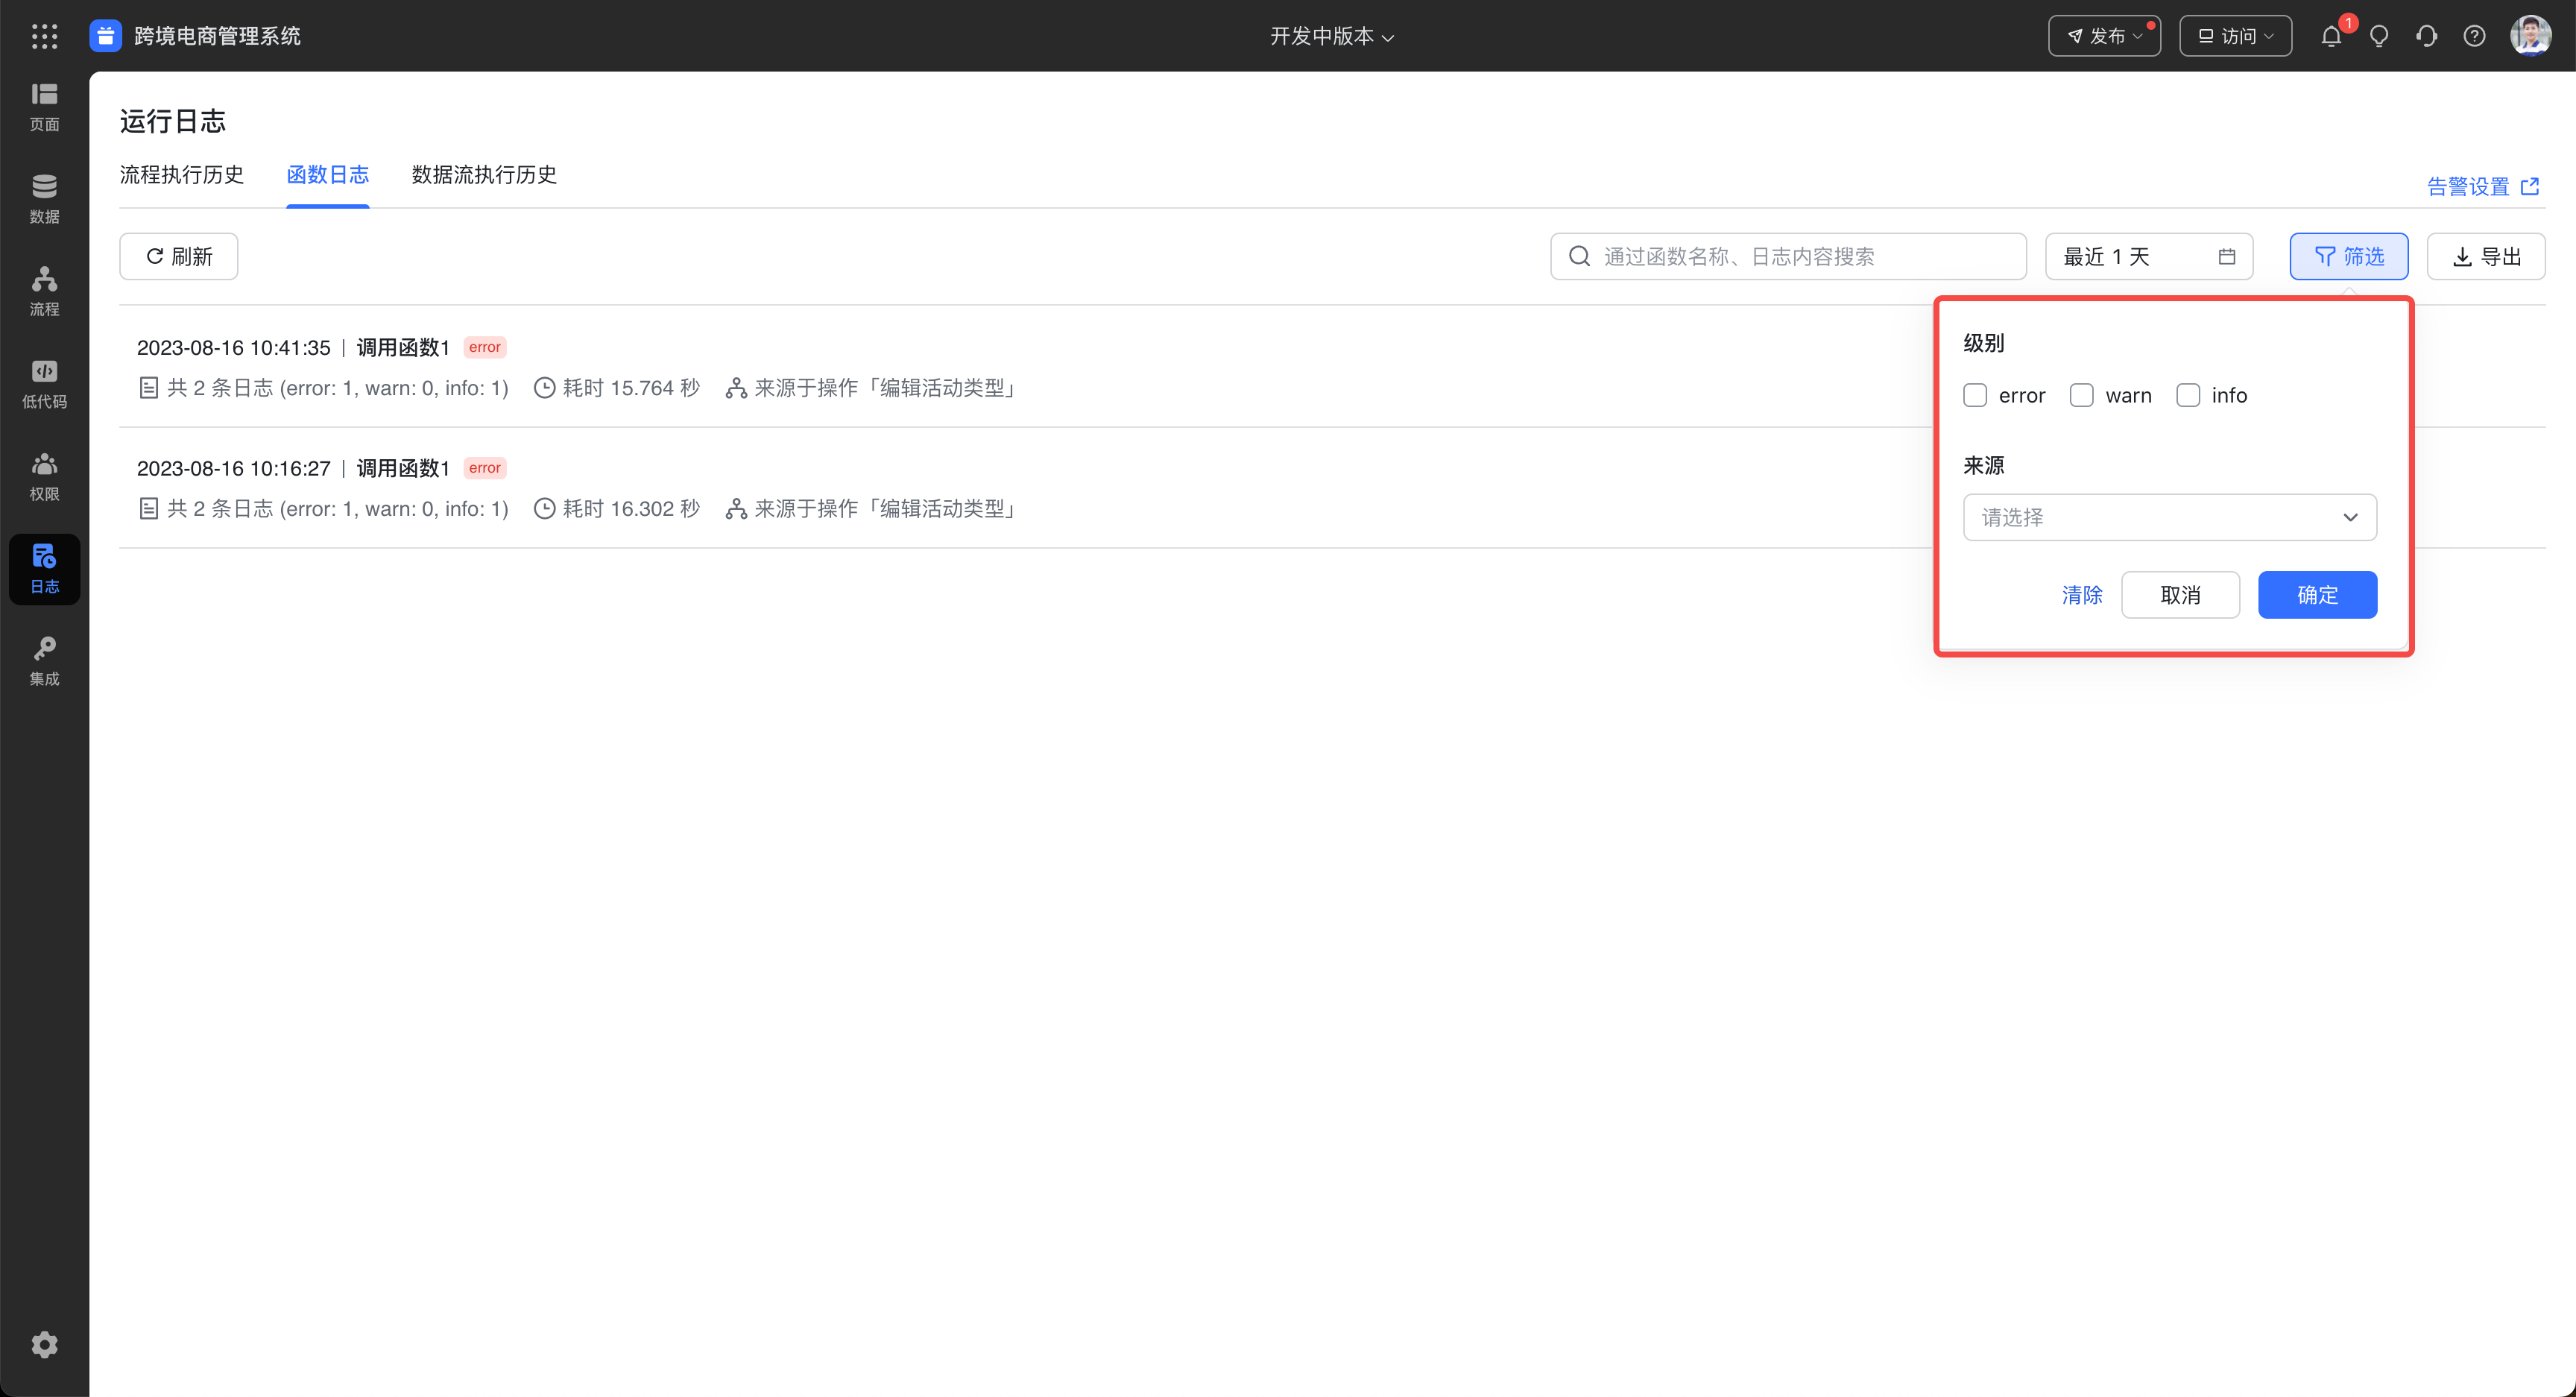The image size is (2576, 1397).
Task: Check the warn level checkbox
Action: coord(2082,395)
